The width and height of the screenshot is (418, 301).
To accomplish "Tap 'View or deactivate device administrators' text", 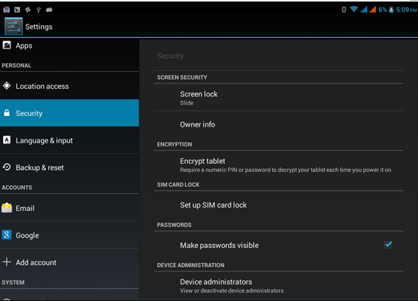I will (231, 290).
